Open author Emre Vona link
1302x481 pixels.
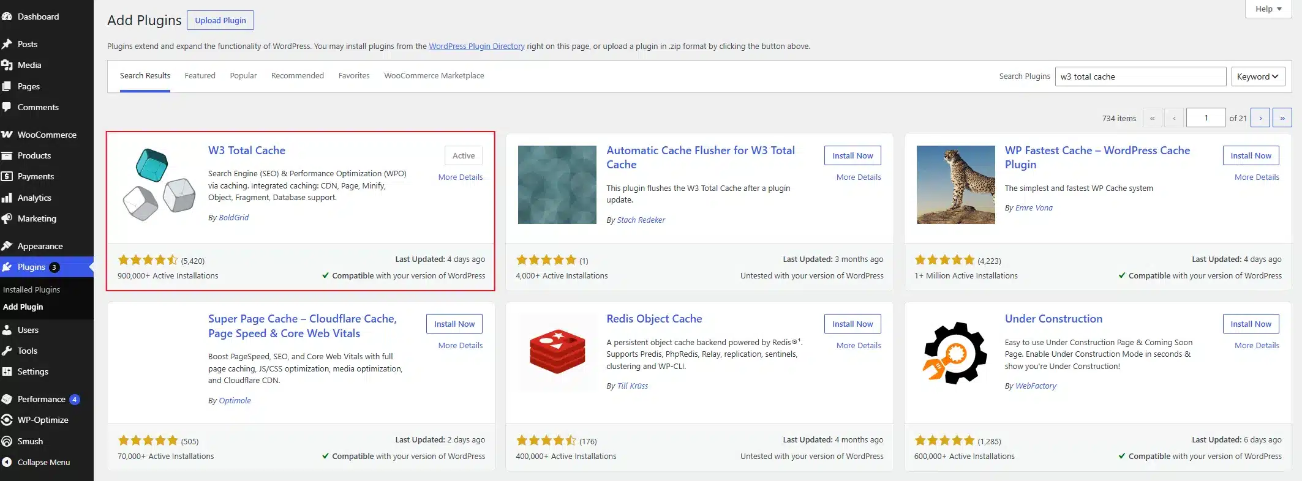[1034, 207]
